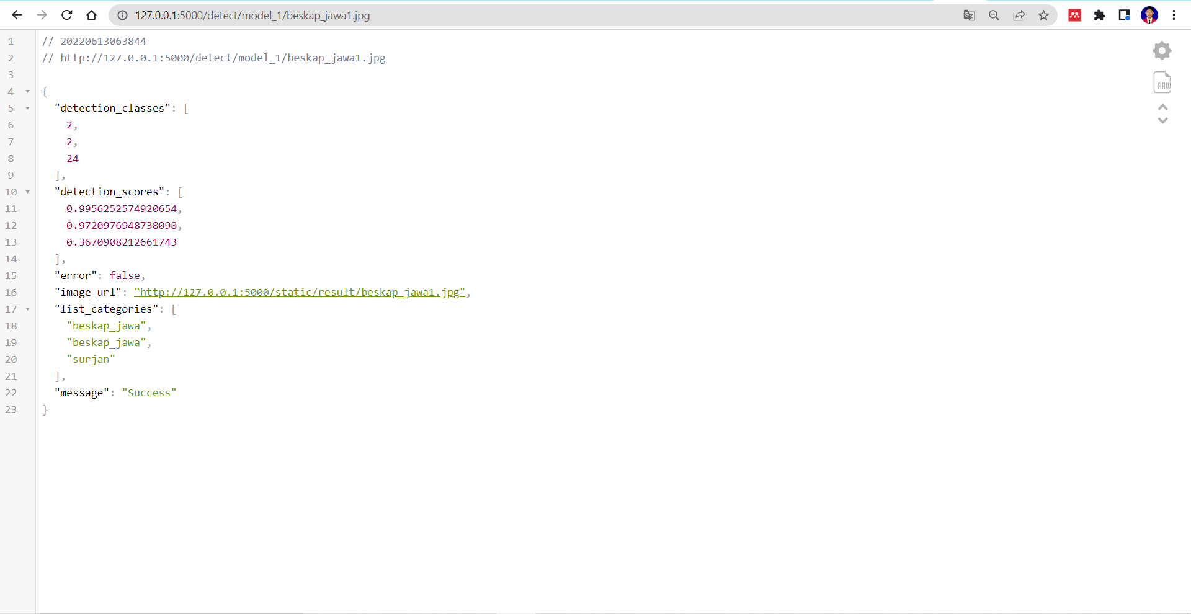This screenshot has width=1191, height=614.
Task: Open the Extensions puzzle-piece menu
Action: tap(1099, 15)
